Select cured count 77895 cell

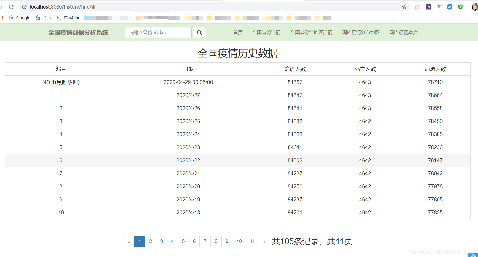point(435,200)
